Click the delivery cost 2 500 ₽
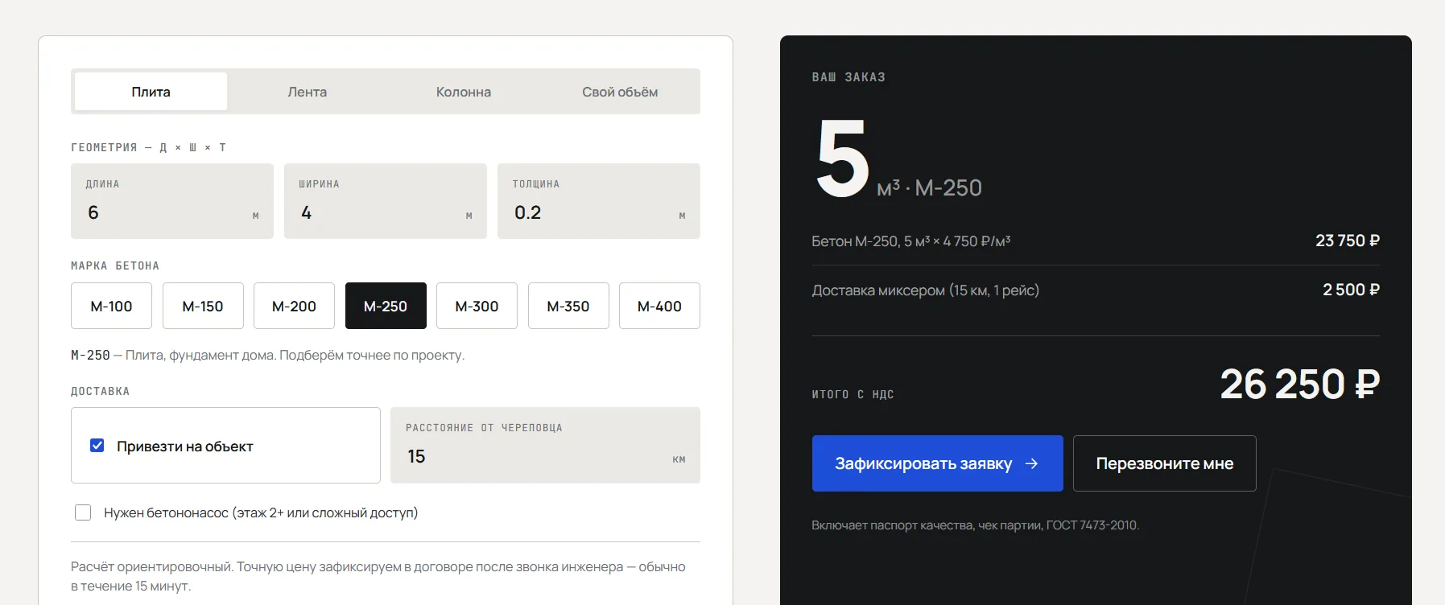The height and width of the screenshot is (605, 1445). (1351, 290)
